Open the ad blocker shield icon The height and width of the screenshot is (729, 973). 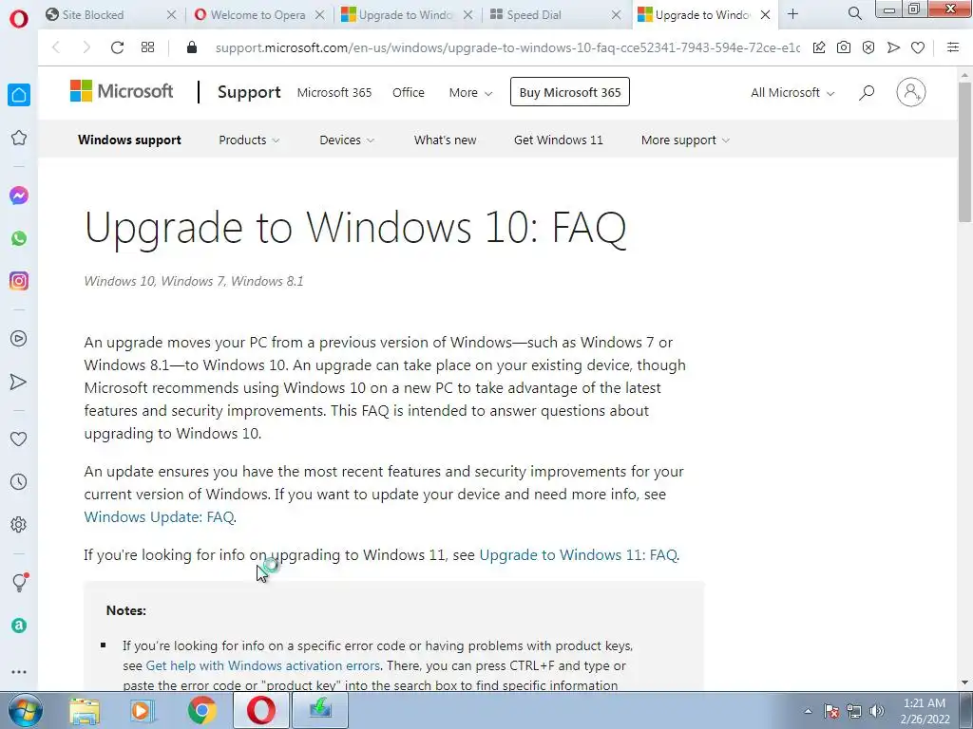(868, 47)
